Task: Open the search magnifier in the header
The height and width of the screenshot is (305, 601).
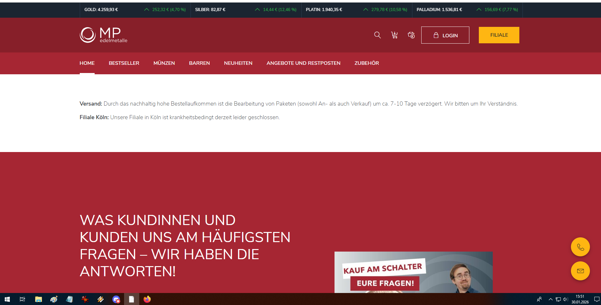Action: coord(377,35)
